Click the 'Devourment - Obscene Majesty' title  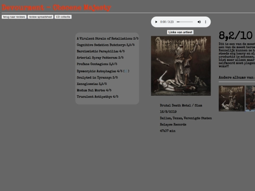click(x=57, y=8)
